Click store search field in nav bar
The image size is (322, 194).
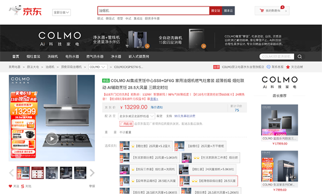276,56
